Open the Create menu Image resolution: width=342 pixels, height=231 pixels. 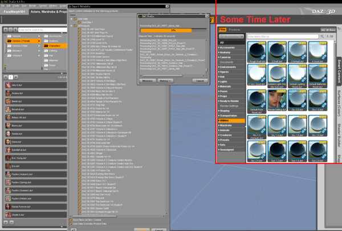(x=16, y=6)
